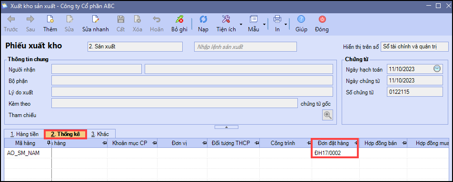Click the Công trình column header

point(286,143)
